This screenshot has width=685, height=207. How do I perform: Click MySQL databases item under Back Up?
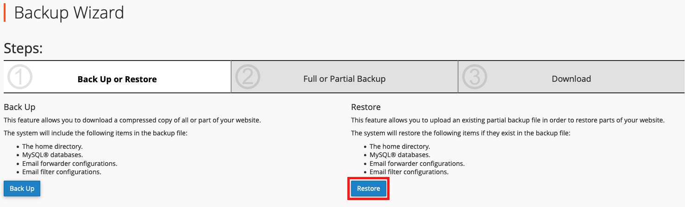(x=52, y=155)
